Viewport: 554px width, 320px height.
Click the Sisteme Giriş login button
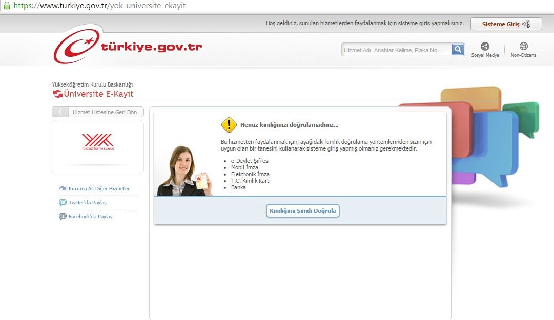click(506, 24)
